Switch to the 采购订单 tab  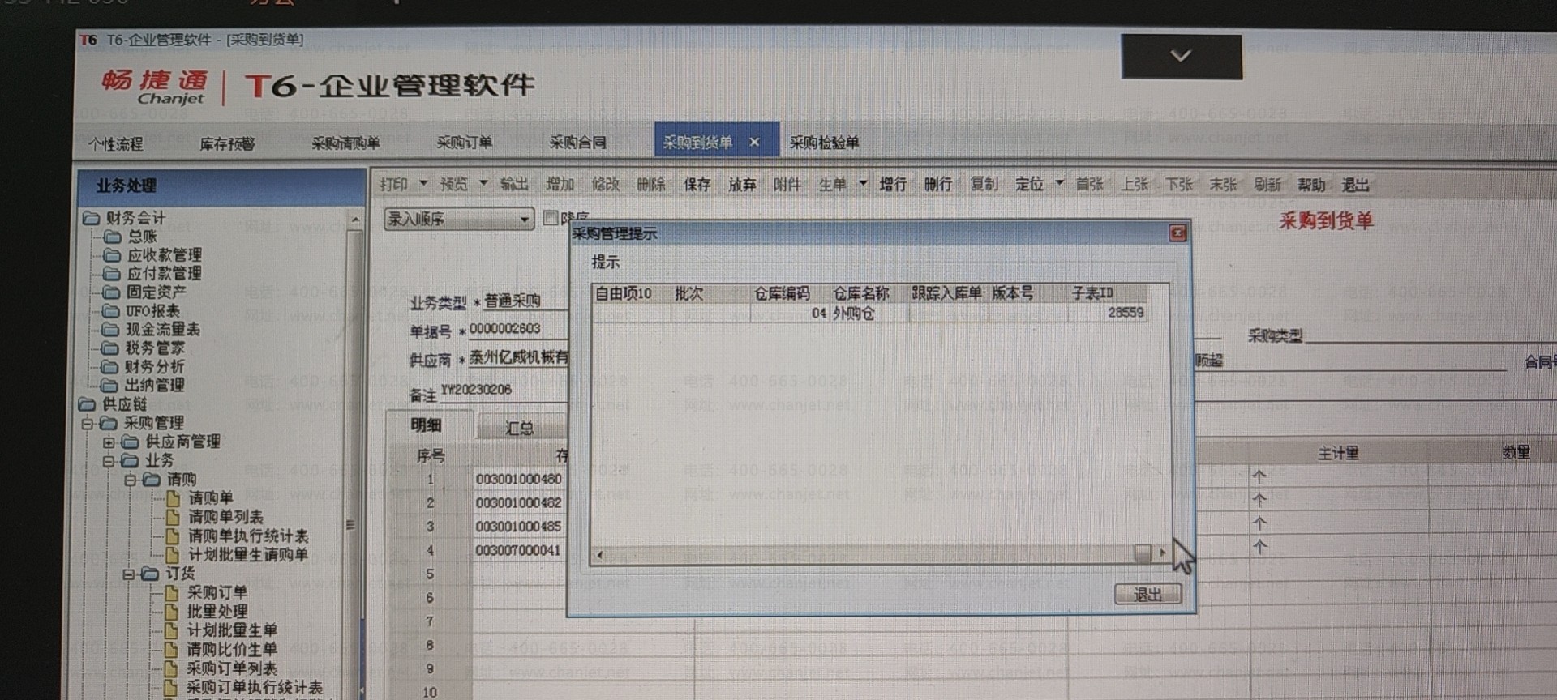465,143
